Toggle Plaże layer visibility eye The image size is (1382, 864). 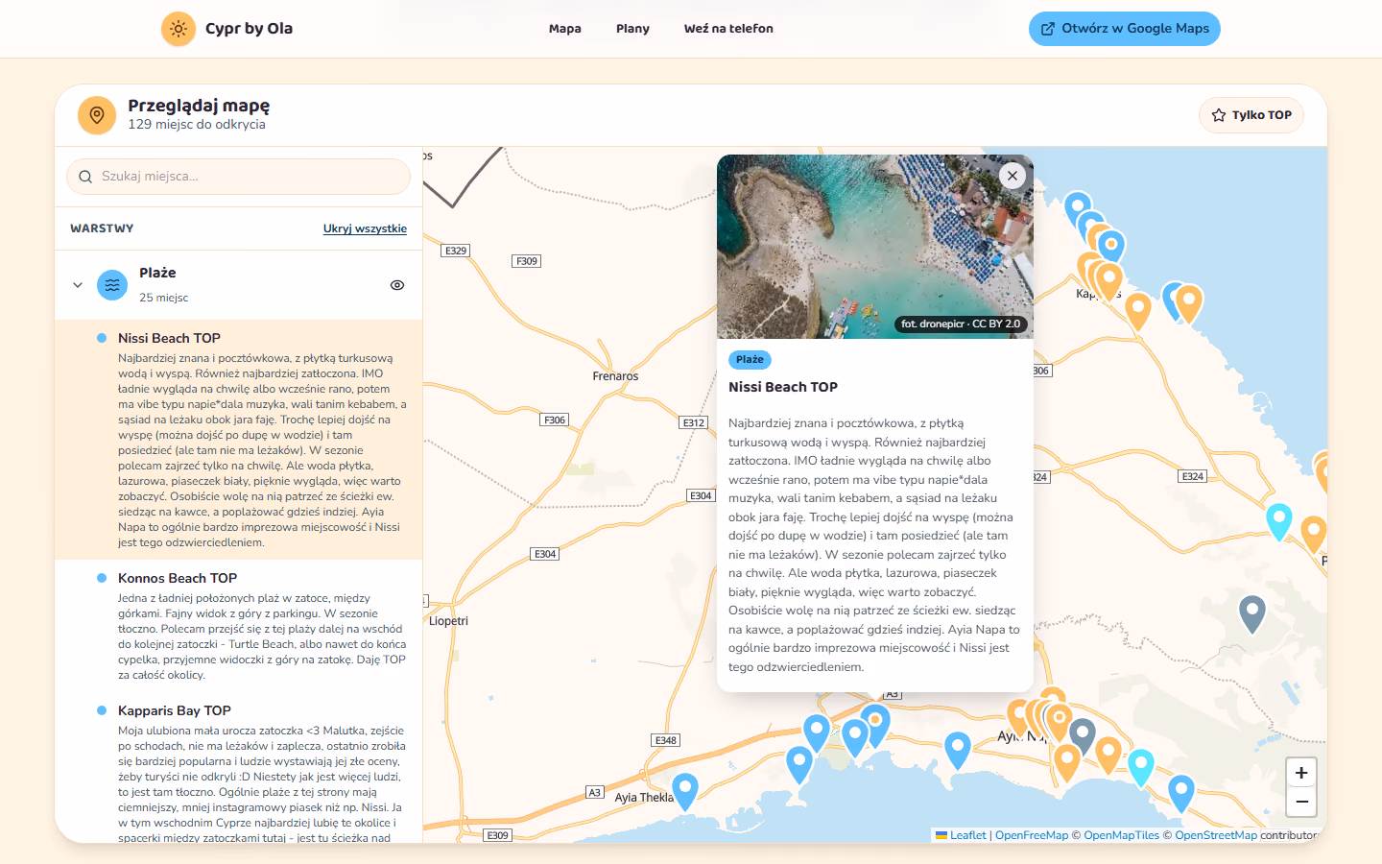[x=397, y=285]
